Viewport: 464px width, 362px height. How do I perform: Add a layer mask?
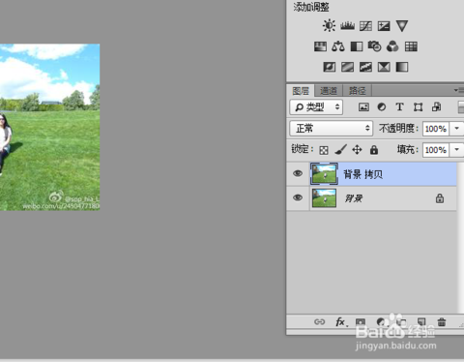(x=361, y=321)
